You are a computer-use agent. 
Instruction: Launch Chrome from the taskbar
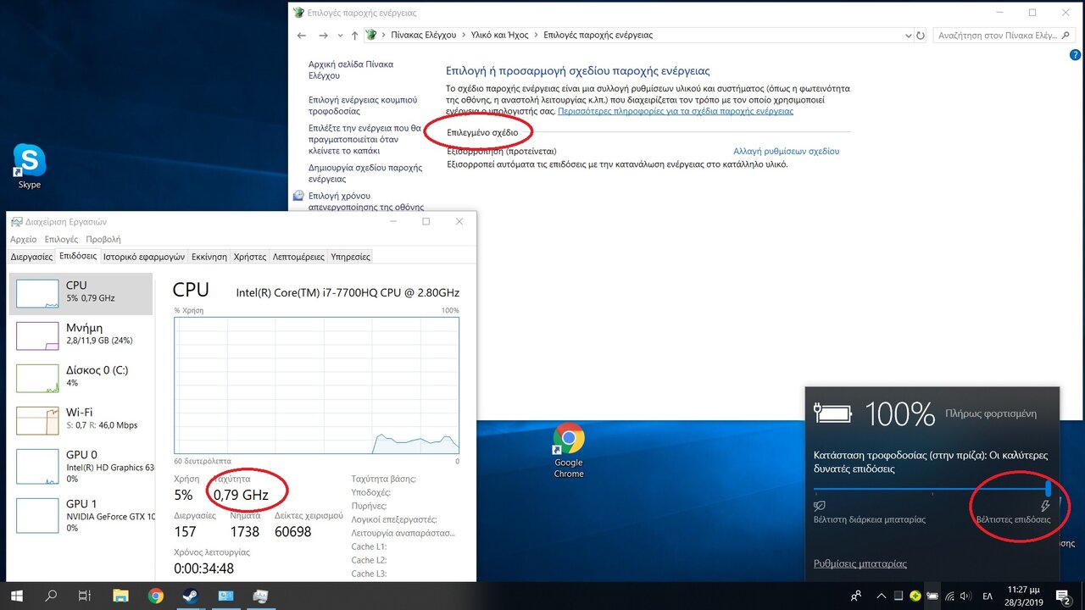pos(156,596)
